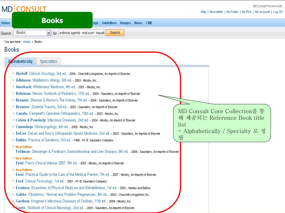Open Auerbach: Wilderness Medicine, 4th ed.

pyautogui.click(x=46, y=87)
